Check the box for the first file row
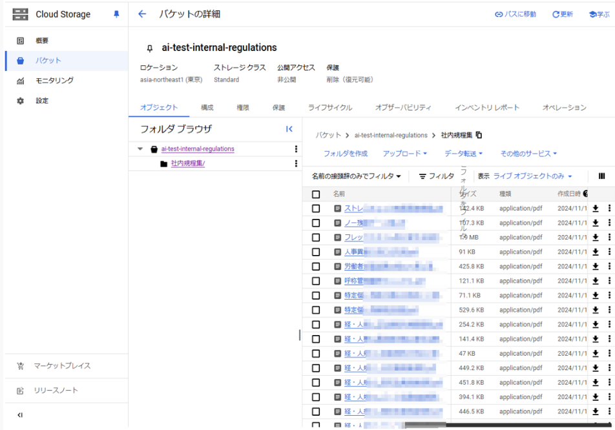The height and width of the screenshot is (430, 615). point(316,209)
